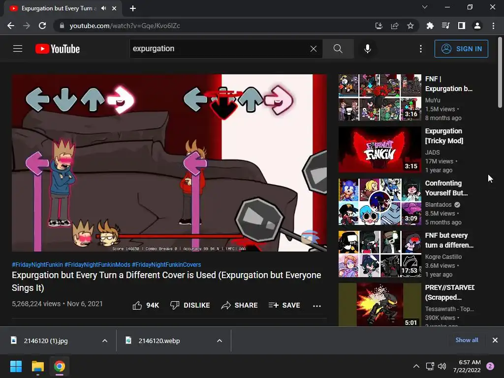Open a new browser tab

point(133,8)
